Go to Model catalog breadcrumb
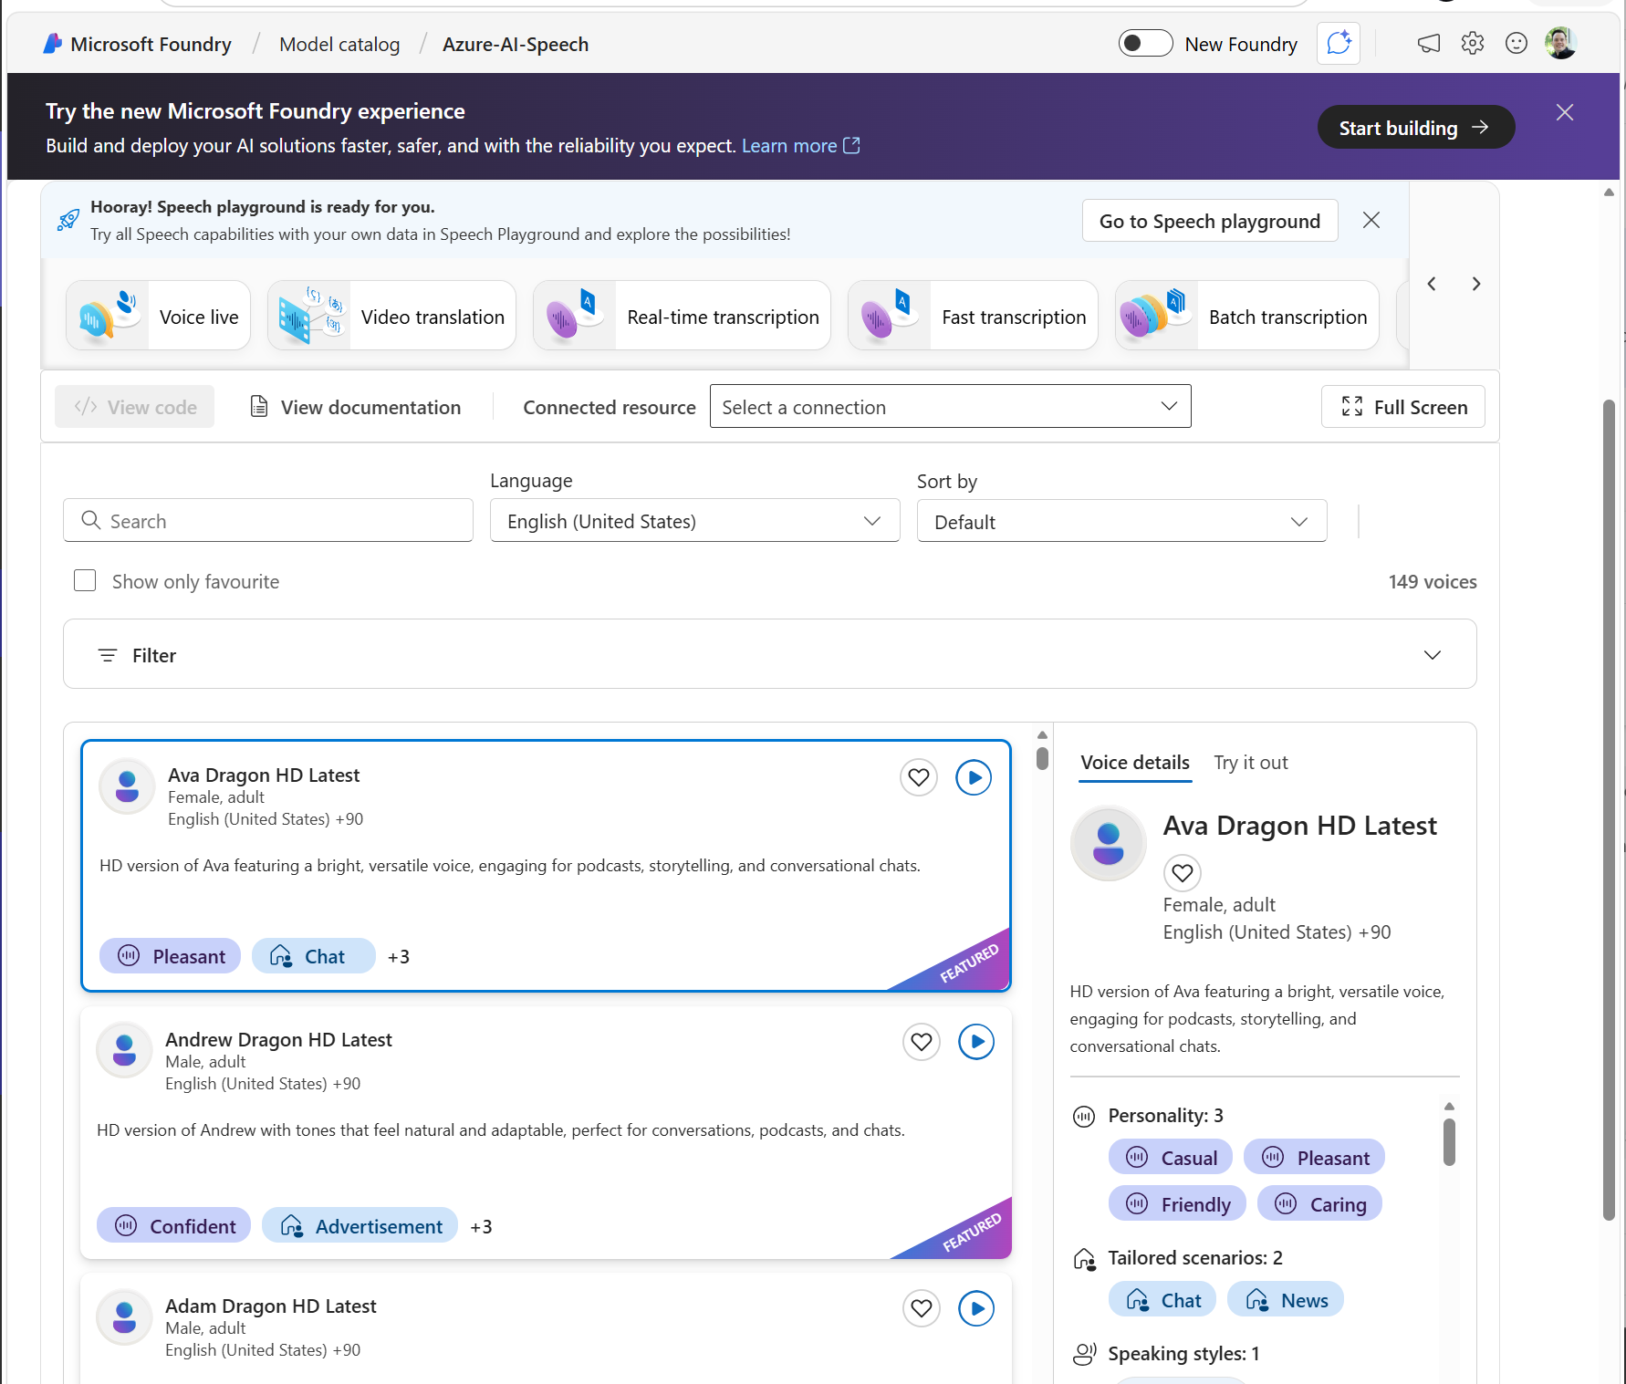 (x=339, y=44)
